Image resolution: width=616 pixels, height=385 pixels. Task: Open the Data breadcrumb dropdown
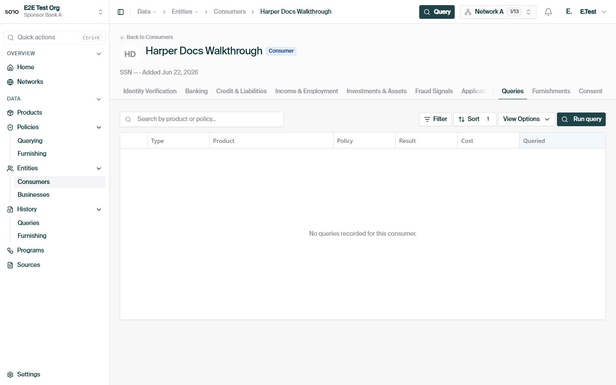pyautogui.click(x=147, y=12)
